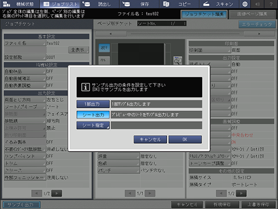Select the 画像ページ編集 tab

(252, 15)
